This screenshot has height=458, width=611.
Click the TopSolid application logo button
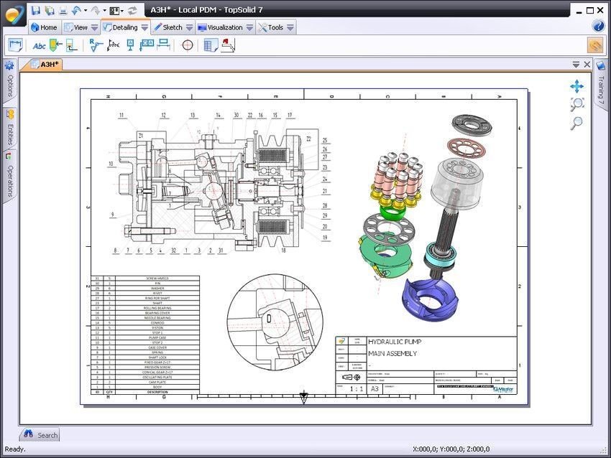pyautogui.click(x=14, y=14)
